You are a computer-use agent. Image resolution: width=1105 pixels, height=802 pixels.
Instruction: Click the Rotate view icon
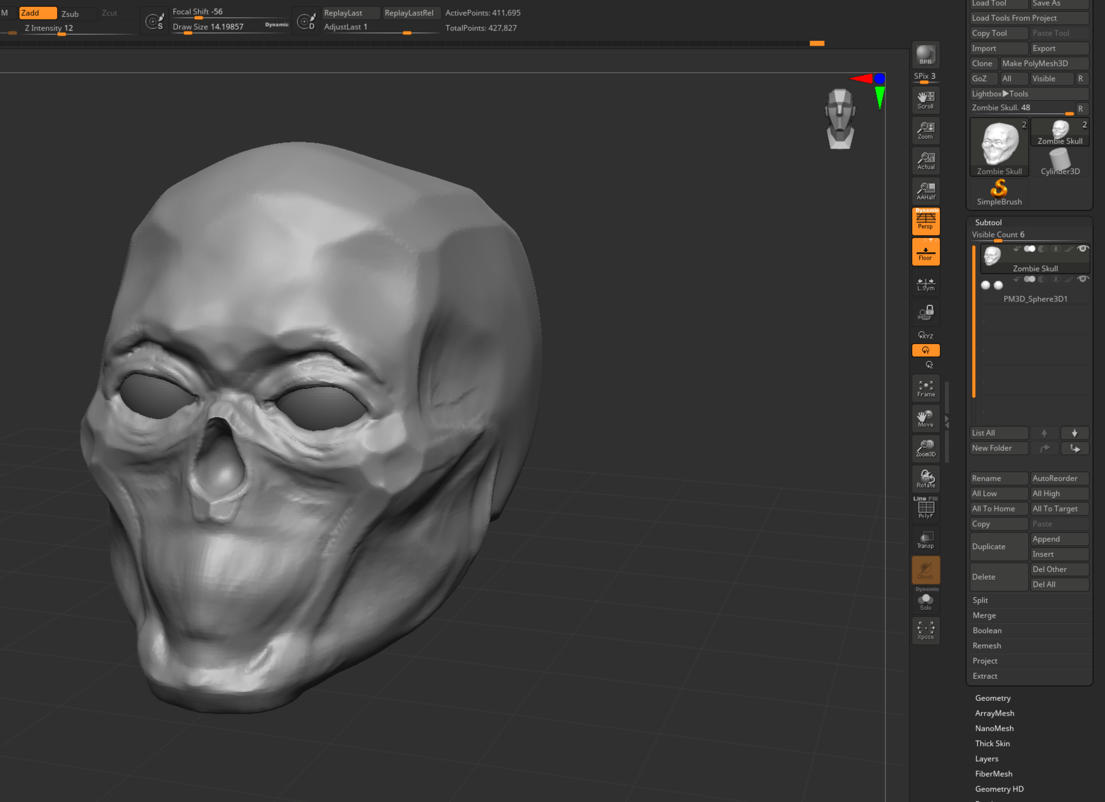(925, 479)
